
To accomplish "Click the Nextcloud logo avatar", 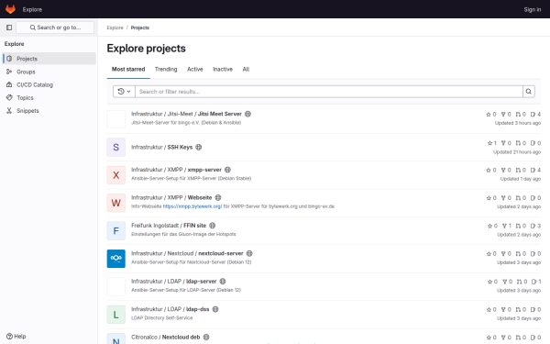I will coord(116,259).
